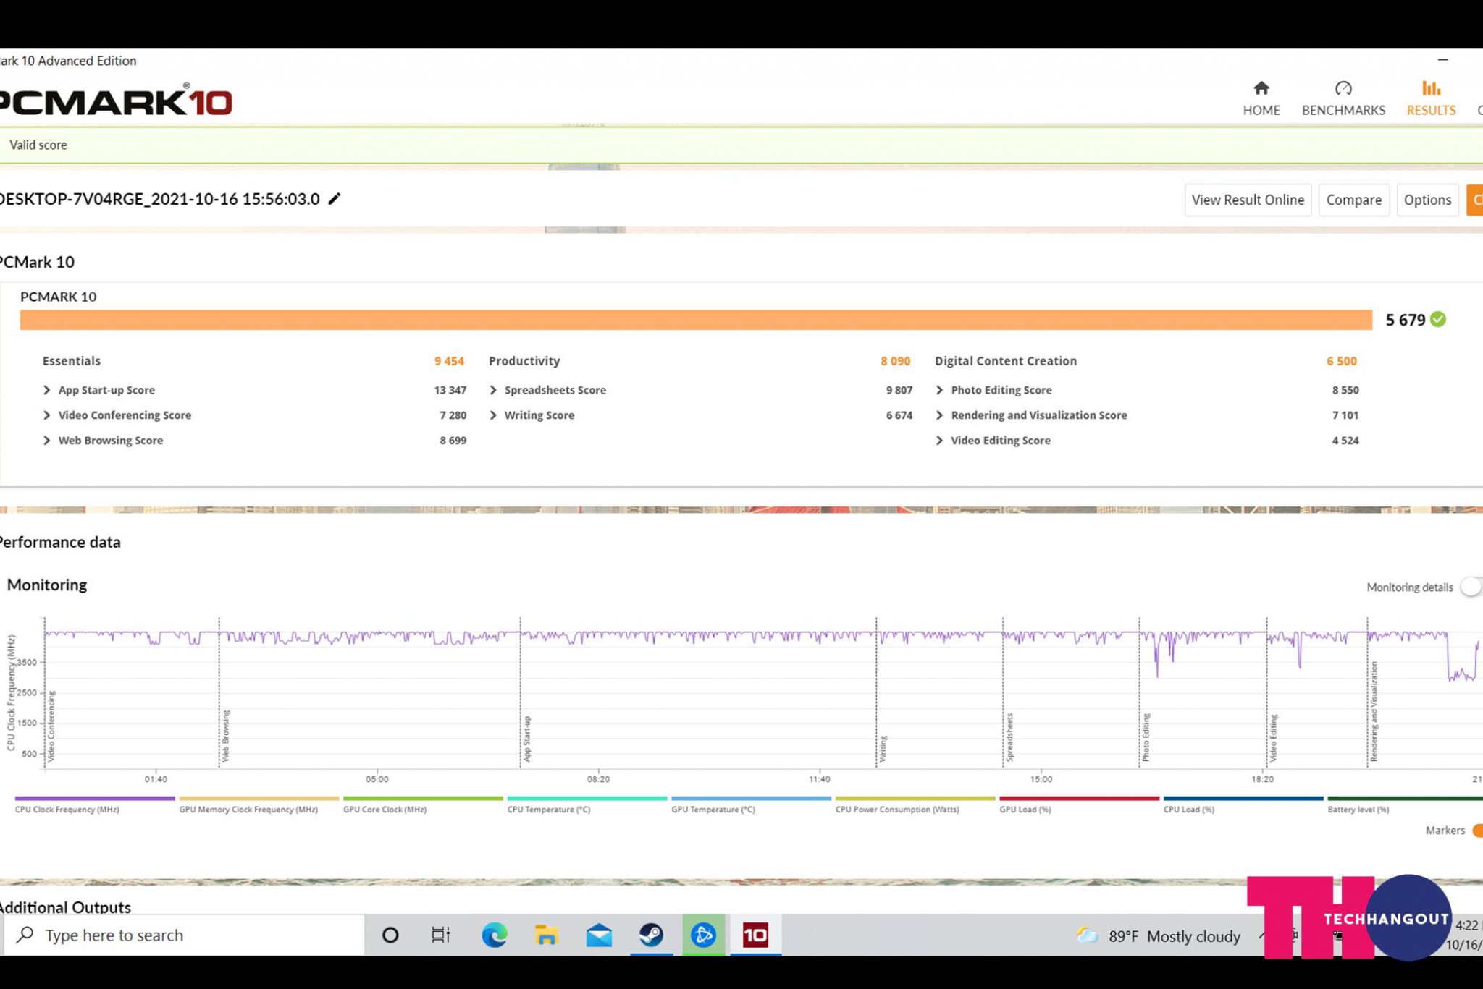The height and width of the screenshot is (989, 1483).
Task: Click the Spreadsheets timeline marker
Action: pos(1009,737)
